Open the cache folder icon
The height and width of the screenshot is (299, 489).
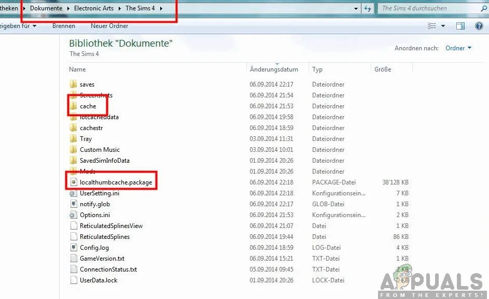click(x=73, y=106)
